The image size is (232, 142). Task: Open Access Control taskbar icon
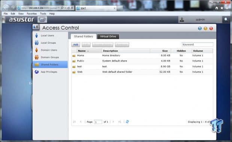point(42,19)
